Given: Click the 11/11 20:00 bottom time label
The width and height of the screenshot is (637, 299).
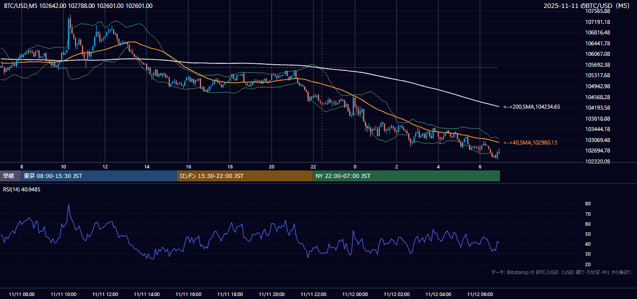Looking at the screenshot, I should click(x=272, y=295).
